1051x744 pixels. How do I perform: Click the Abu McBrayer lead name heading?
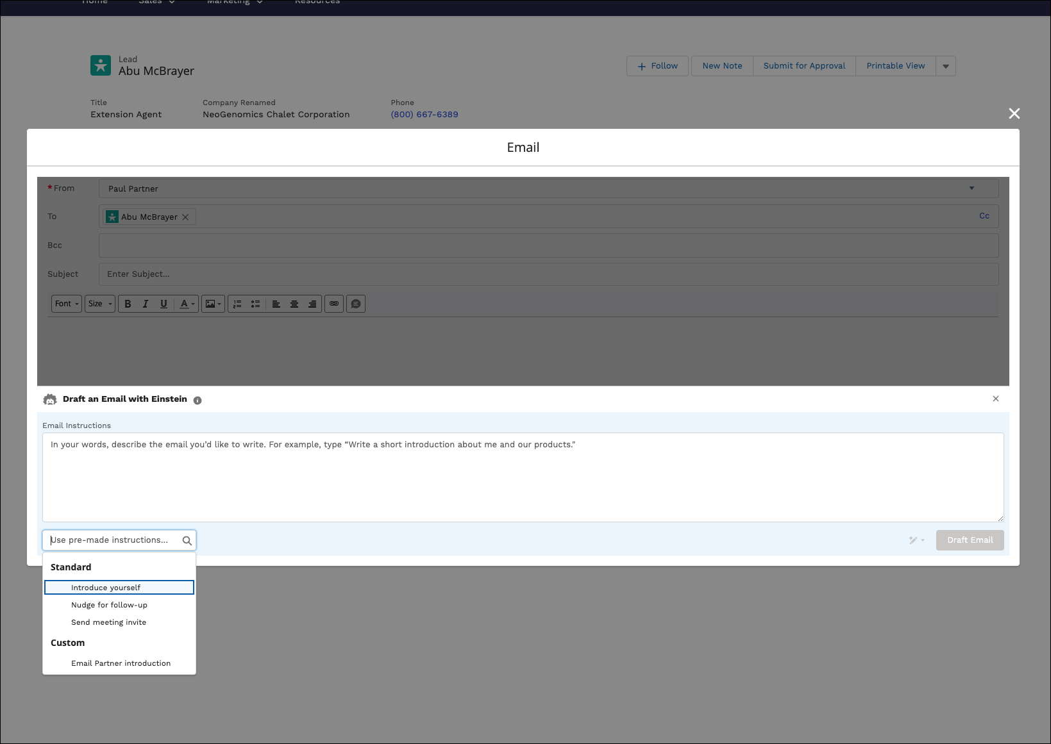coord(156,71)
